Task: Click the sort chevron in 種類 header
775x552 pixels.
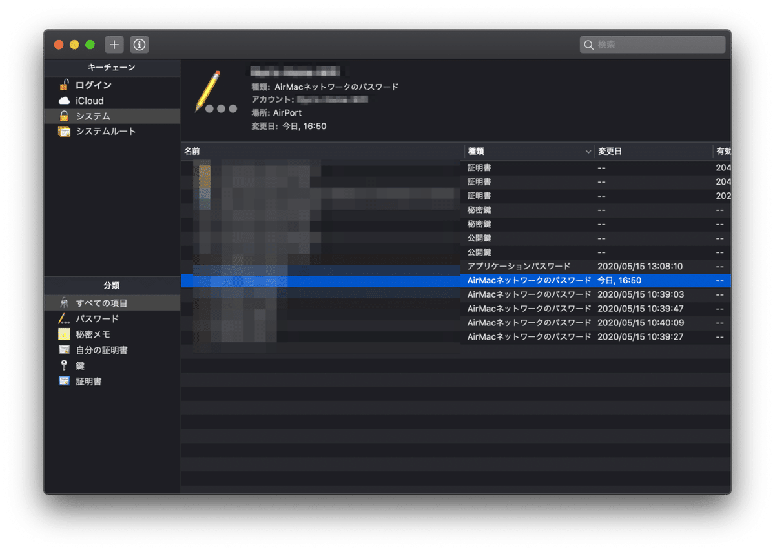Action: coord(588,152)
